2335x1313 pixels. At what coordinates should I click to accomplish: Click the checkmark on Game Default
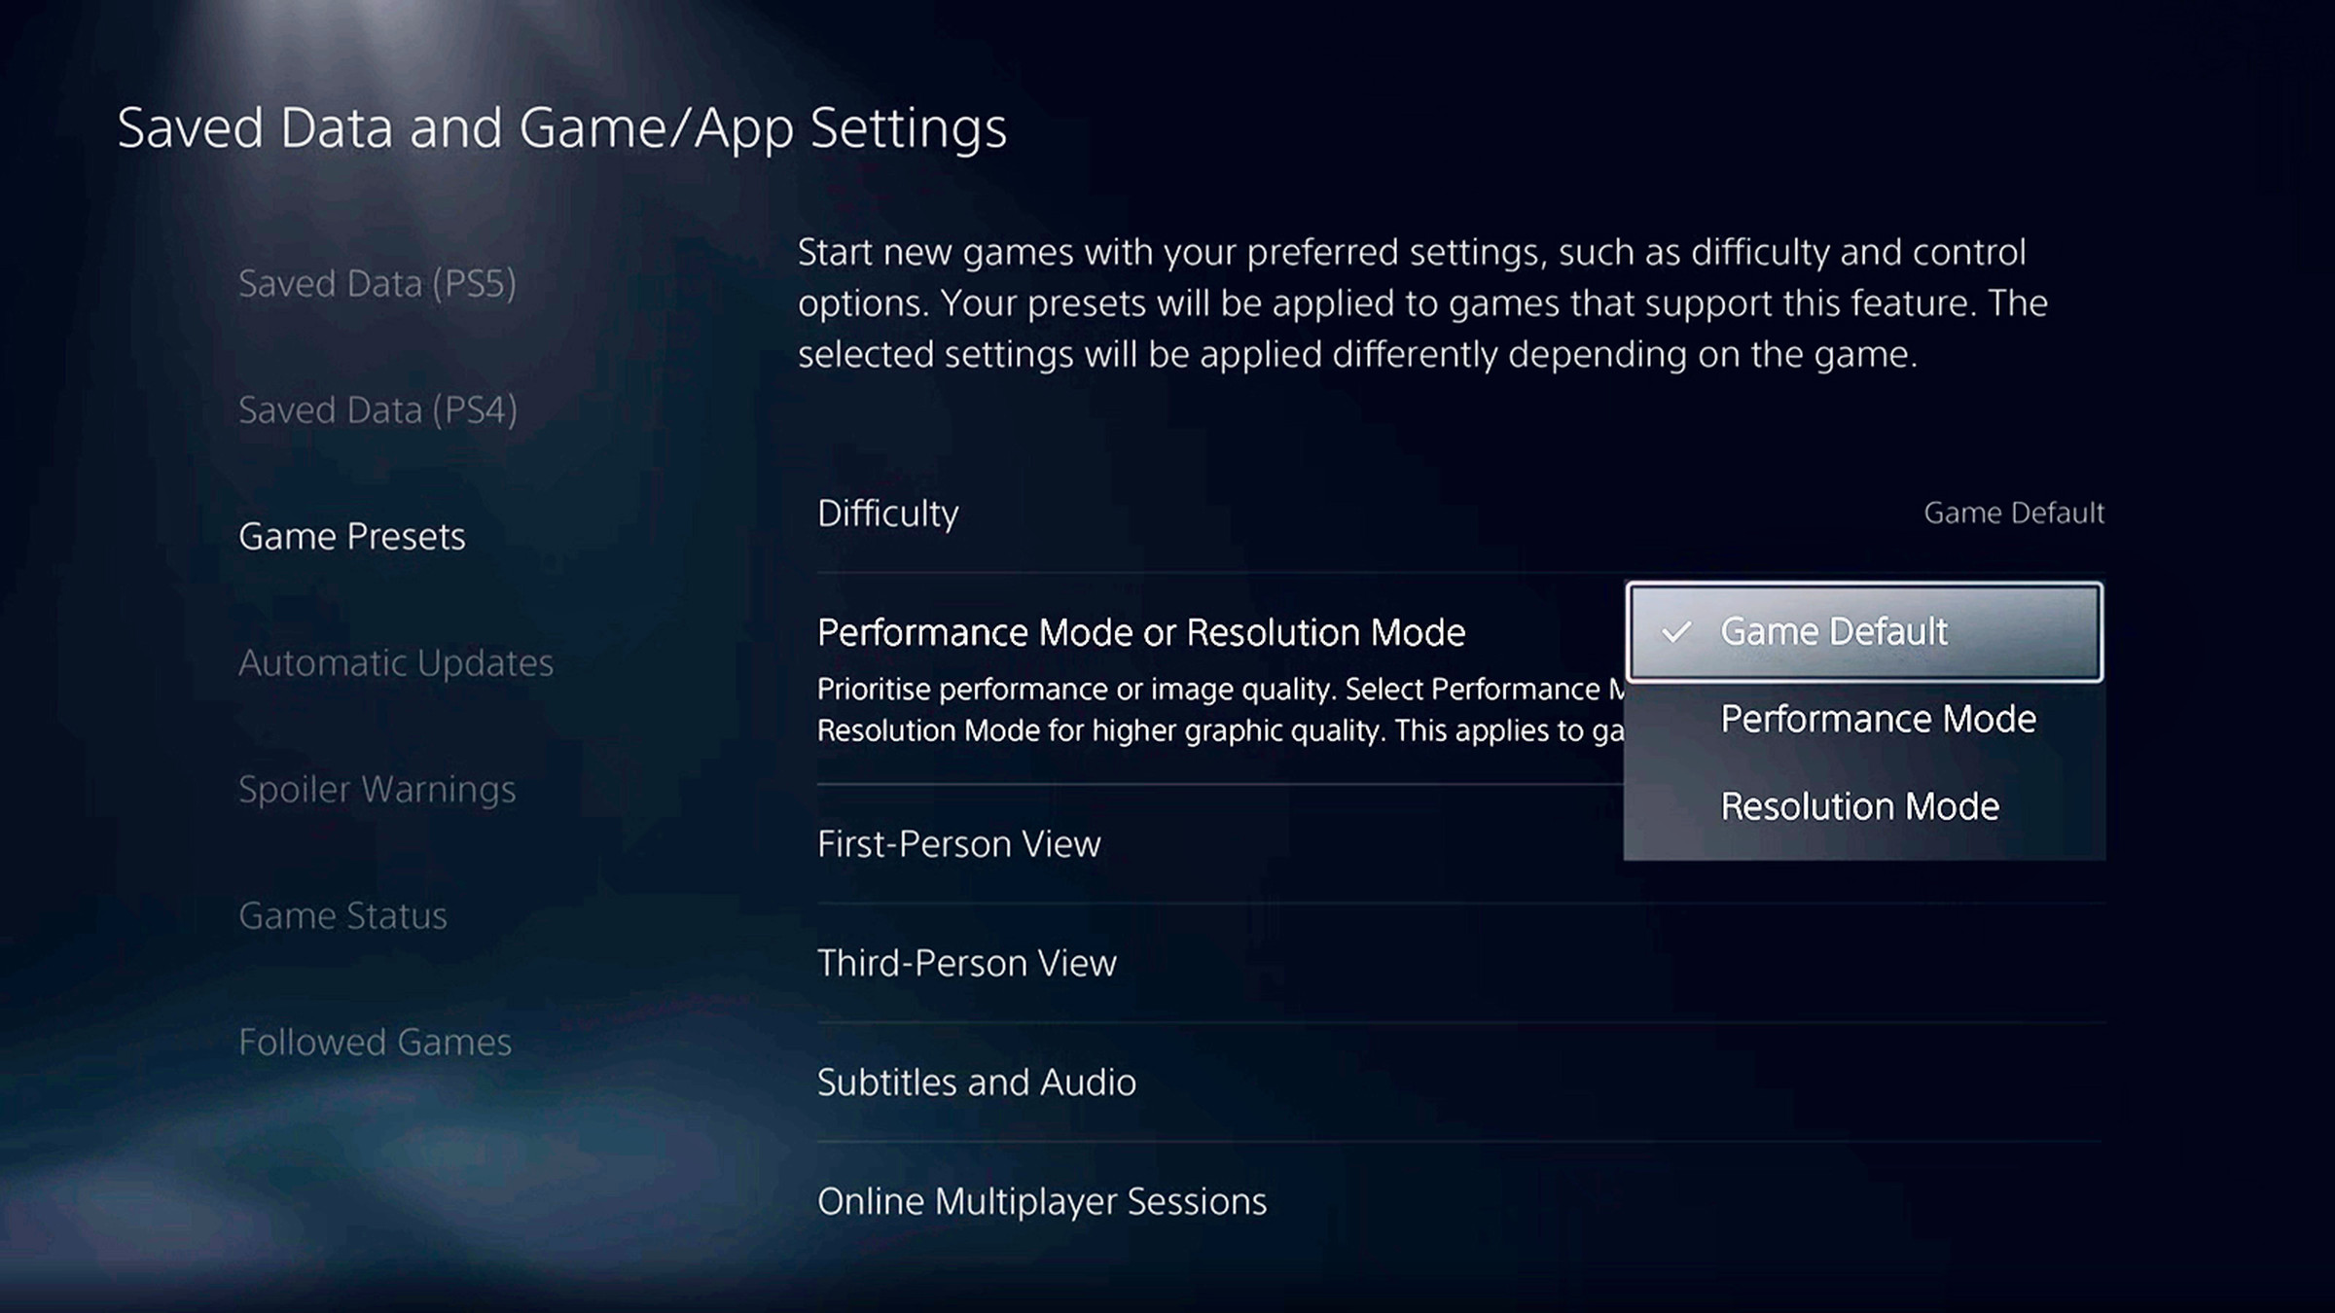[x=1672, y=630]
